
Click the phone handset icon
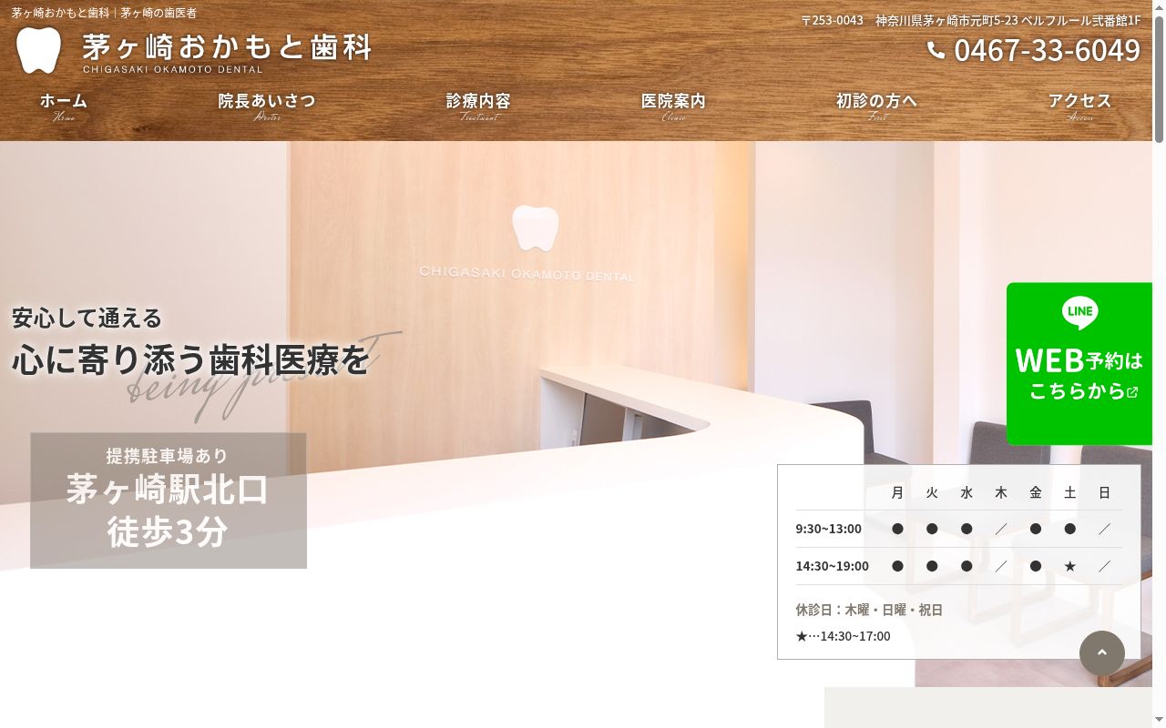pyautogui.click(x=936, y=50)
